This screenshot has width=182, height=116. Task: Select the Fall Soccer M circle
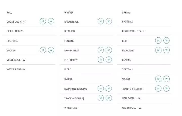[x=43, y=50]
